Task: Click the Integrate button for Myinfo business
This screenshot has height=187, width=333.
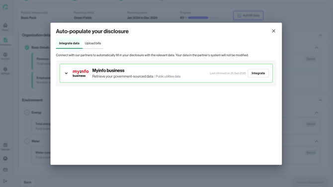Action: click(x=258, y=73)
